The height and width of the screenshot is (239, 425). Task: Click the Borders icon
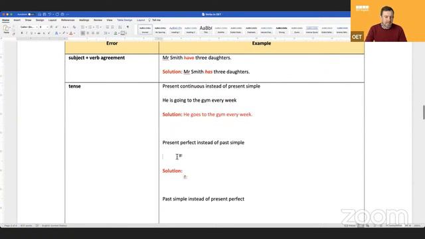(x=123, y=33)
